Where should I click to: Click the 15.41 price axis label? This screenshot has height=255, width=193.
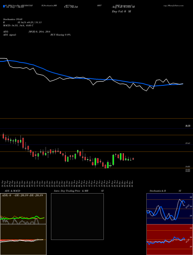point(188,143)
